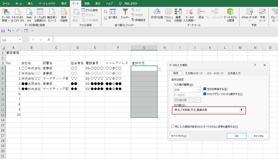This screenshot has height=159, width=278.
Task: Open Error Alert (エラーメッセージ) dialog tab
Action: click(215, 73)
